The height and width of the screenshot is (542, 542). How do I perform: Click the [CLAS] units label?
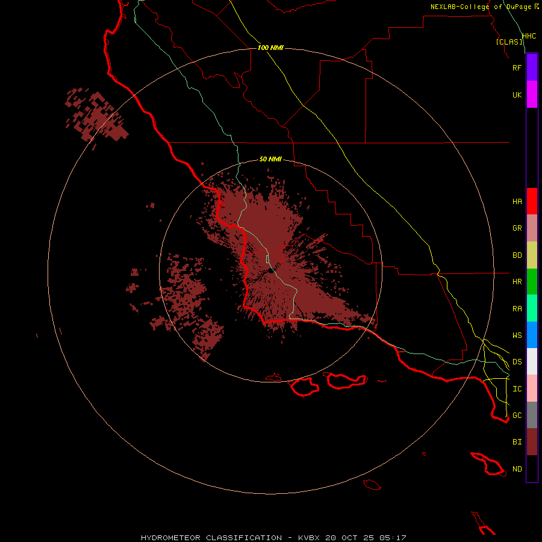509,42
